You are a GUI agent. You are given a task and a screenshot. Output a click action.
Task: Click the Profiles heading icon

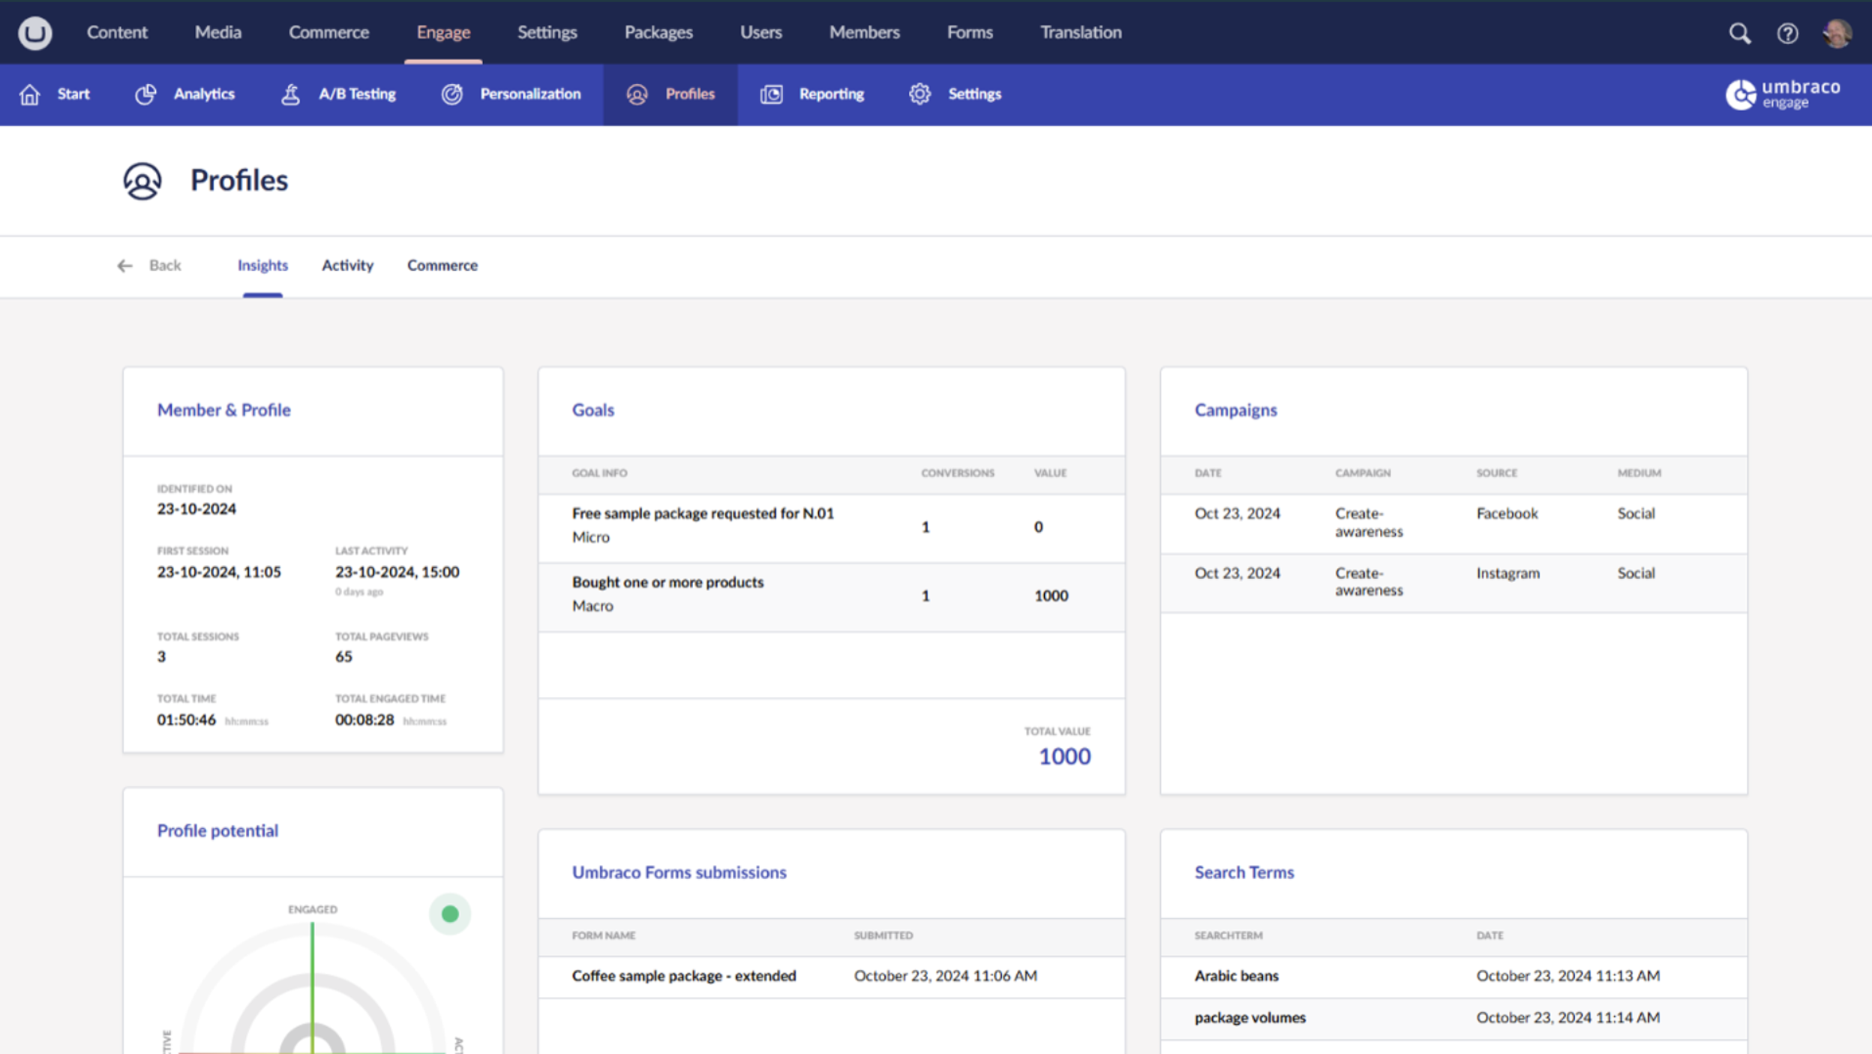click(x=142, y=181)
